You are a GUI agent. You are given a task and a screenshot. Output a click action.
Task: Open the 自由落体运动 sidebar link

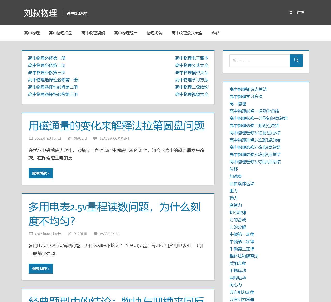tap(242, 183)
